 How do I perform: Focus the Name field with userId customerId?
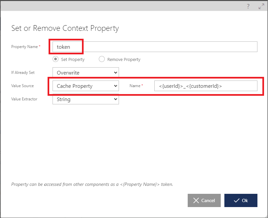coord(206,86)
